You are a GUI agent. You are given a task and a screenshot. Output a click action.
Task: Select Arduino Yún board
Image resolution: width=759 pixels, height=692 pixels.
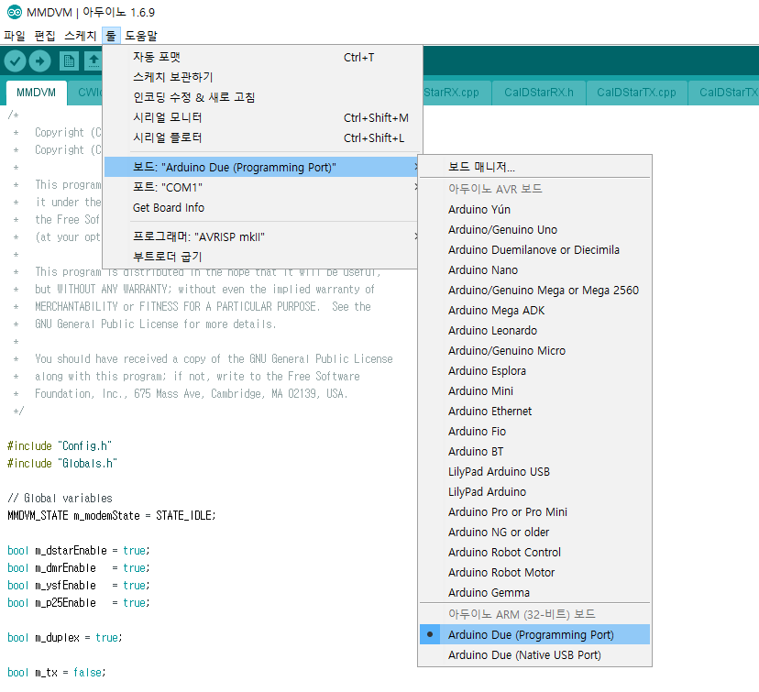coord(534,210)
